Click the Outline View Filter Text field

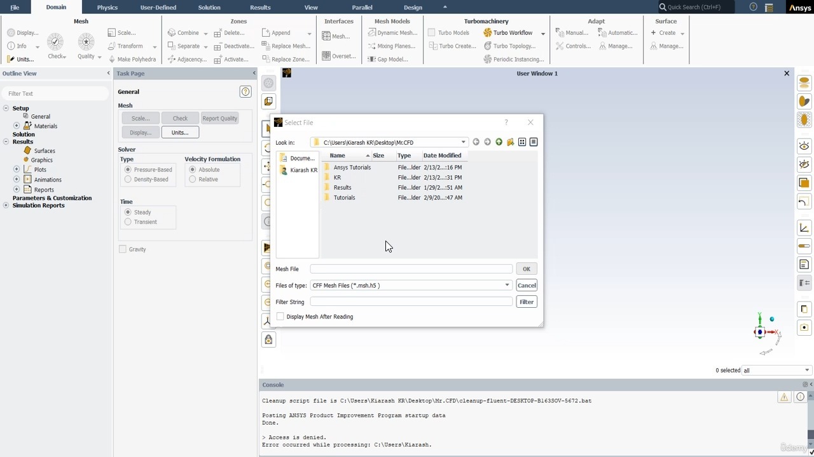55,93
